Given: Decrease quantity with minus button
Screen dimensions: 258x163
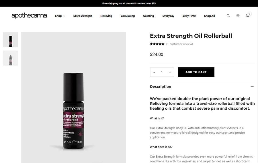Looking at the screenshot, I should click(154, 72).
